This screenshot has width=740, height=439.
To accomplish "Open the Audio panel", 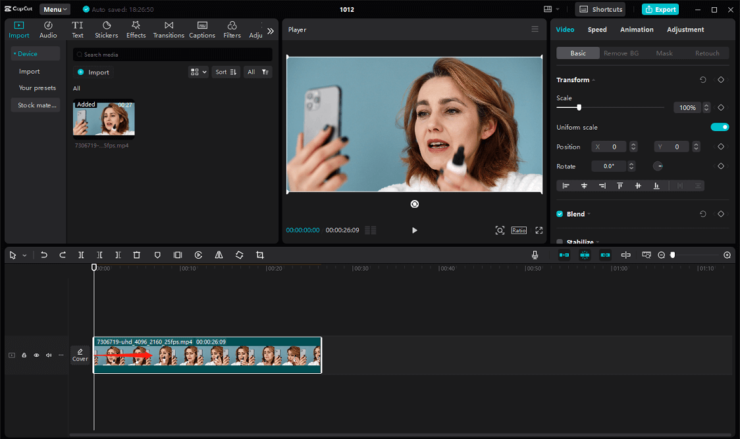I will click(x=48, y=30).
